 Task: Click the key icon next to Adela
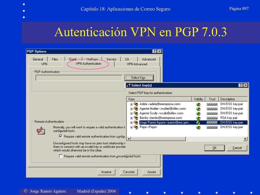point(136,104)
